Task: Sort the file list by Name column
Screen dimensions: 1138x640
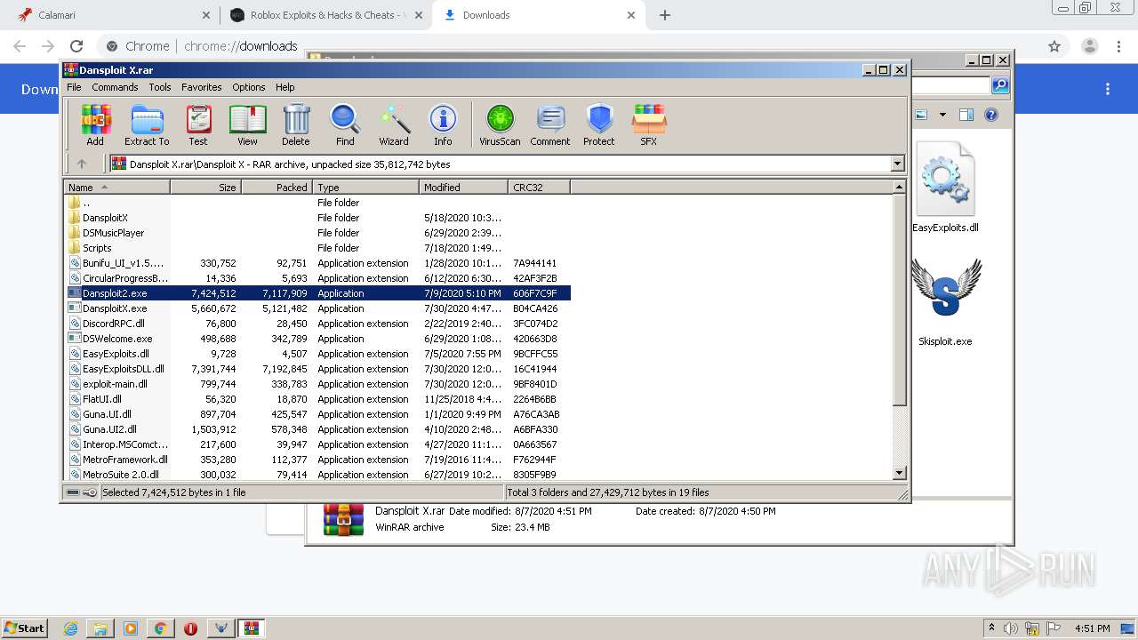Action: (x=117, y=188)
